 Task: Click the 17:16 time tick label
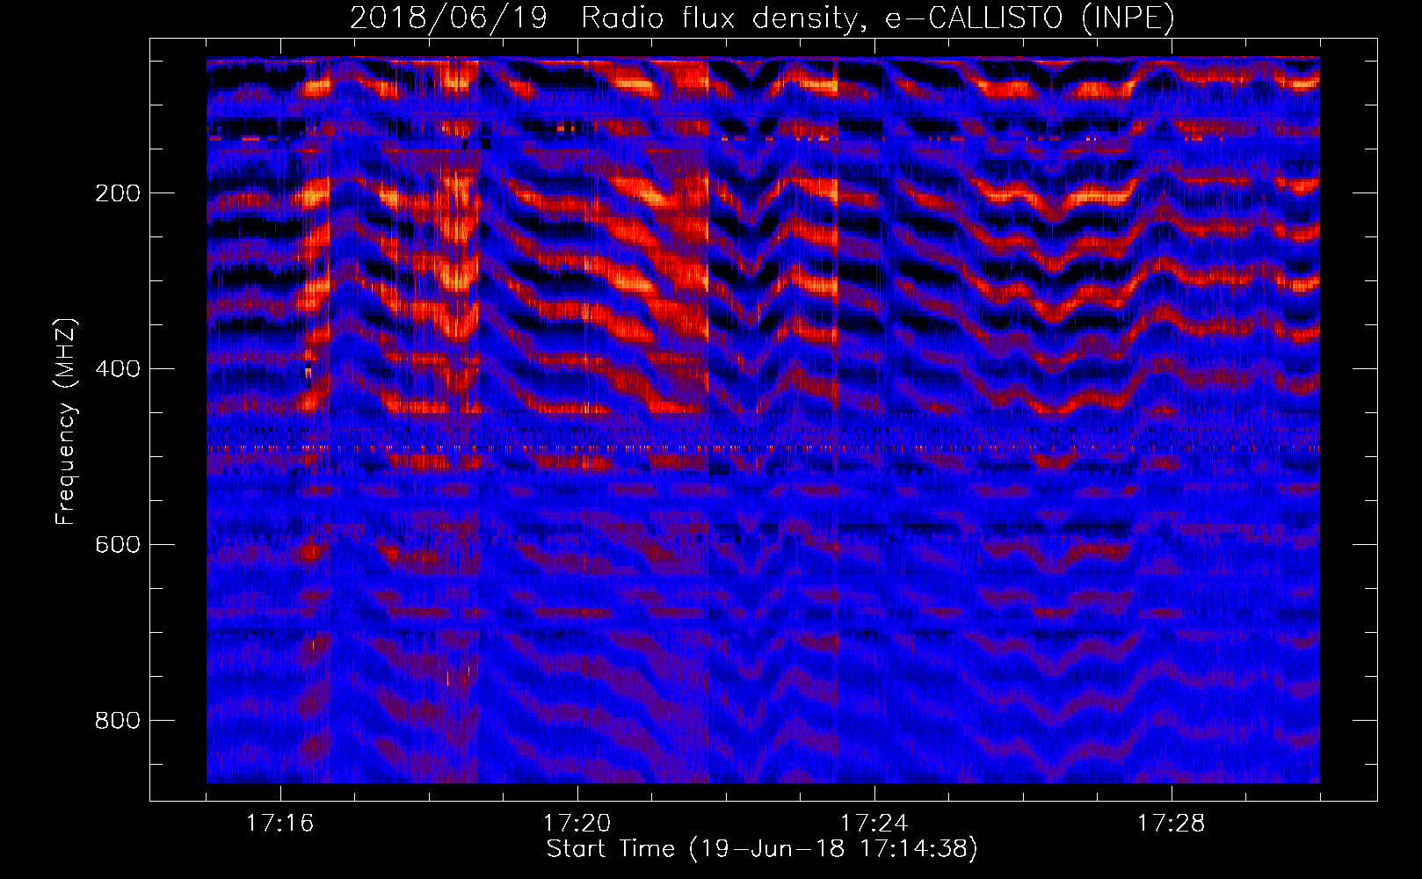280,824
